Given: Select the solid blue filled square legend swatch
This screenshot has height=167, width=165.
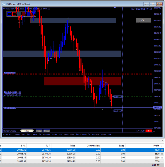Looking at the screenshot, I should (x=29, y=14).
